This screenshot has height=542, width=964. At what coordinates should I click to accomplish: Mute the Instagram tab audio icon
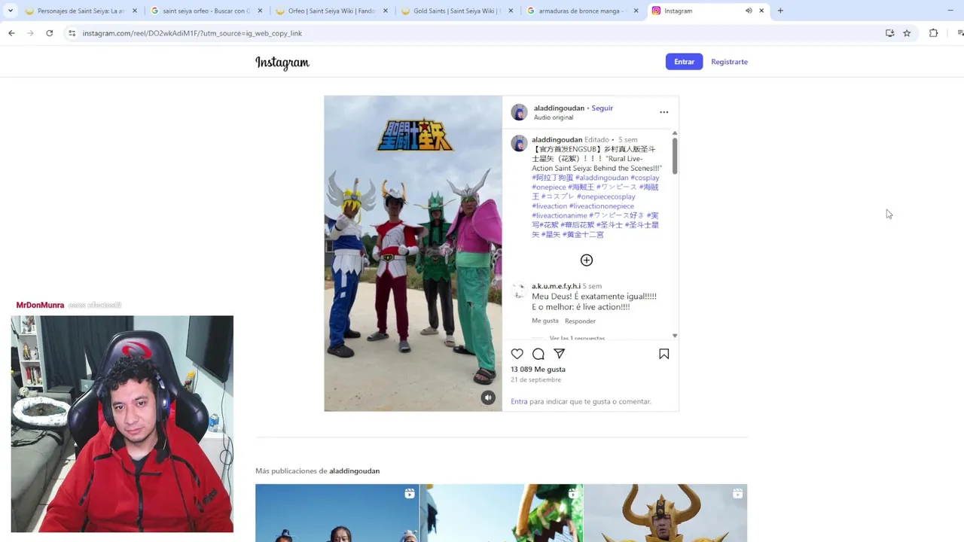pyautogui.click(x=749, y=11)
